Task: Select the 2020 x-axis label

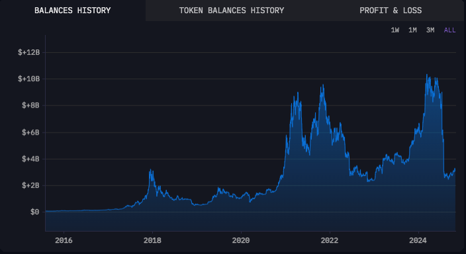Action: 241,240
